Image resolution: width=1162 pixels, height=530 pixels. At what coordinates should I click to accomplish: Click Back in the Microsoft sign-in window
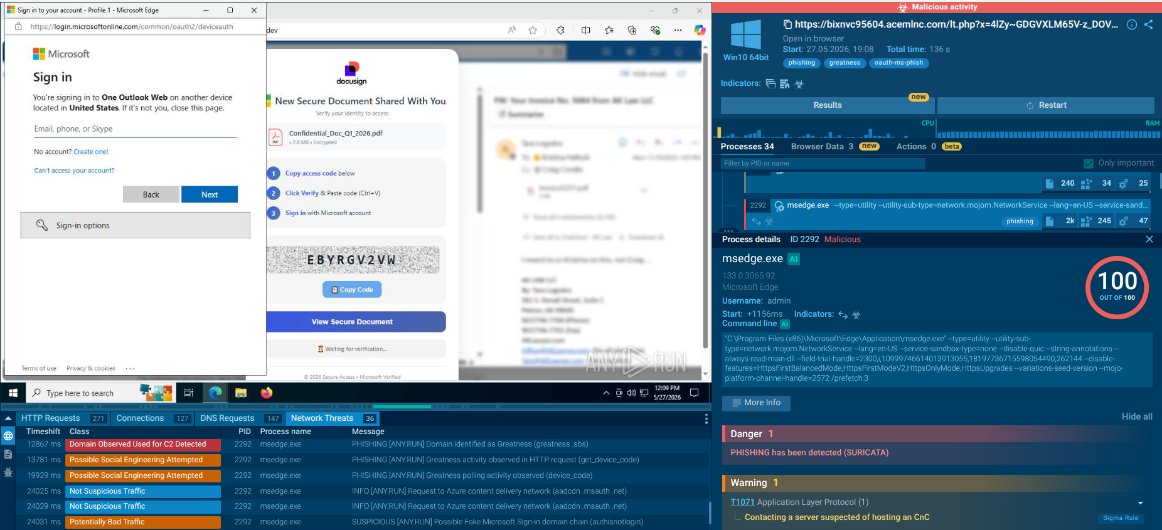pyautogui.click(x=151, y=194)
